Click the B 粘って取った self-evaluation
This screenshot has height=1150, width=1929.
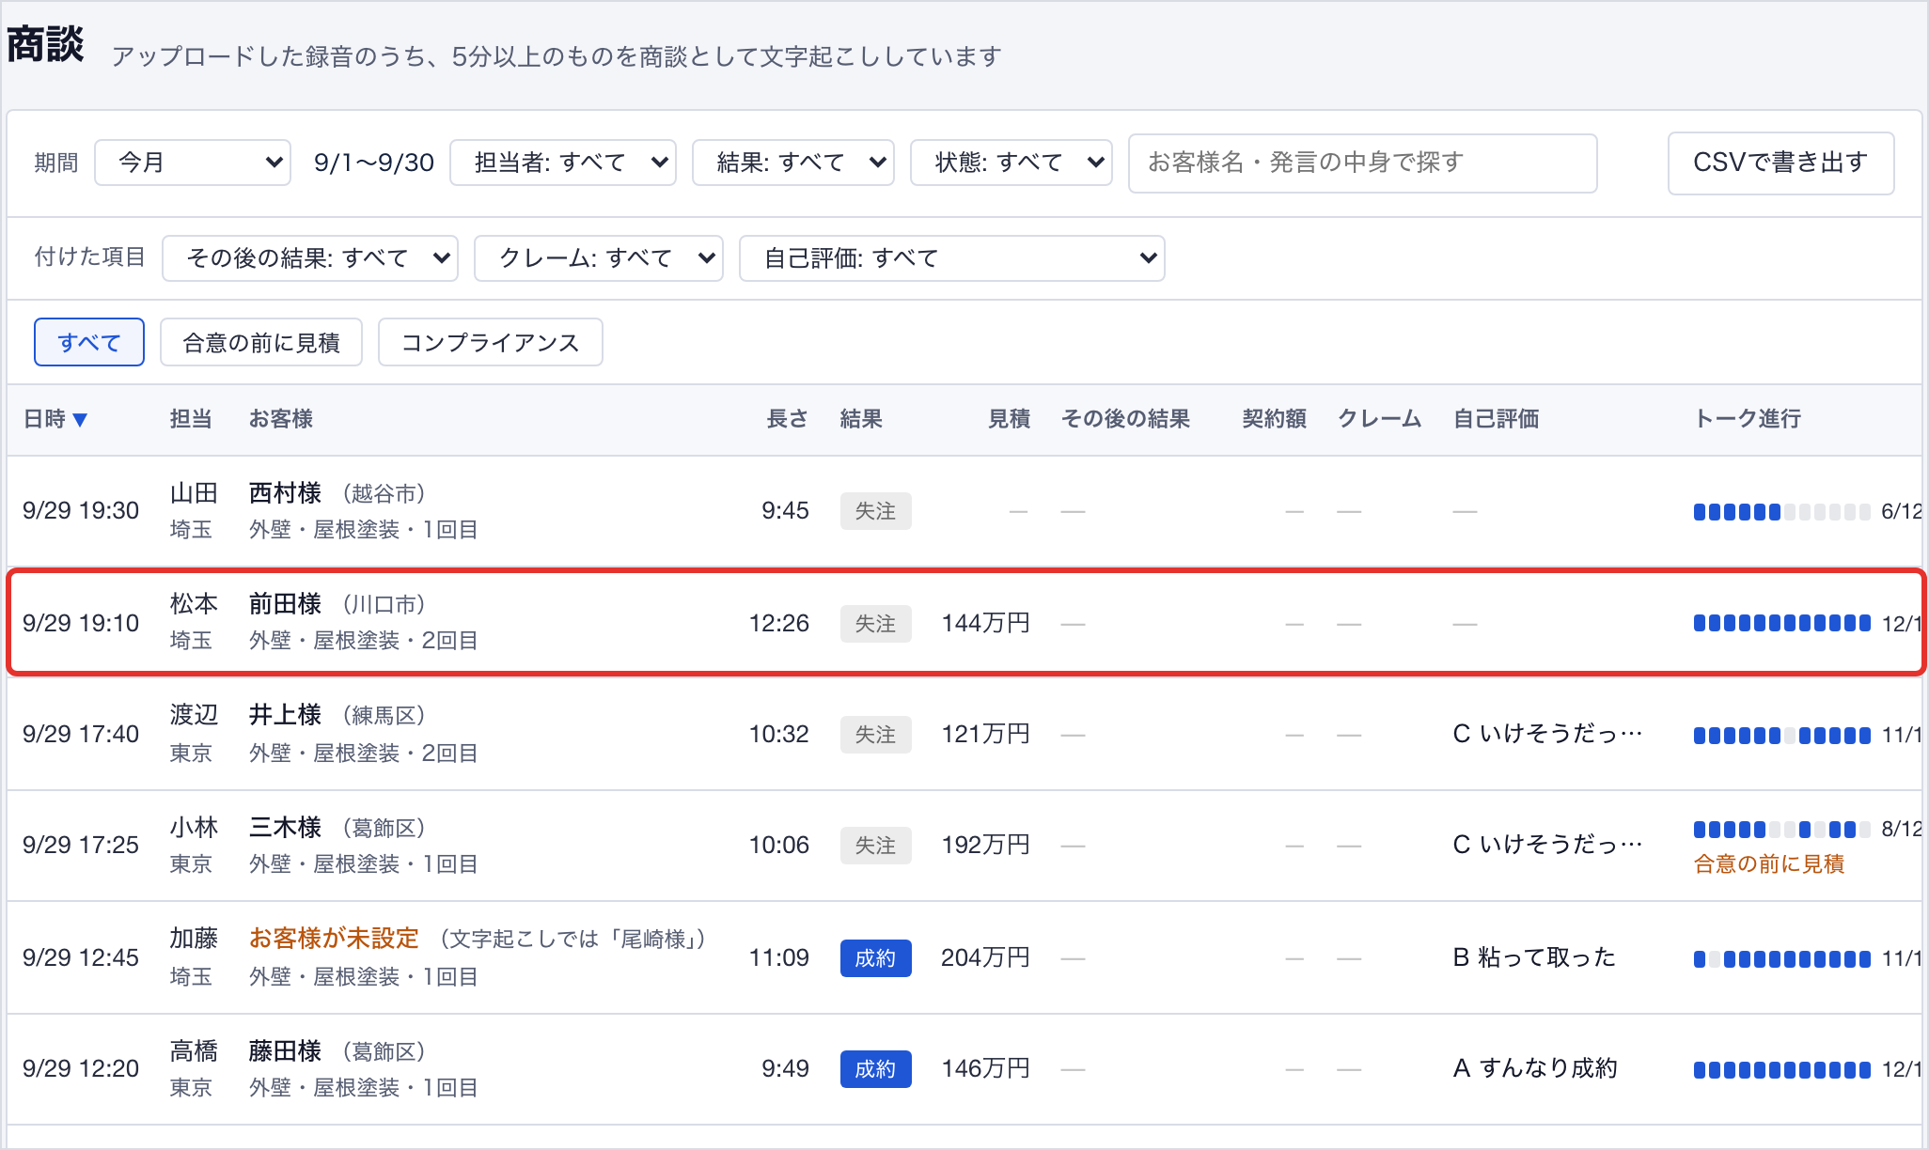pyautogui.click(x=1534, y=957)
